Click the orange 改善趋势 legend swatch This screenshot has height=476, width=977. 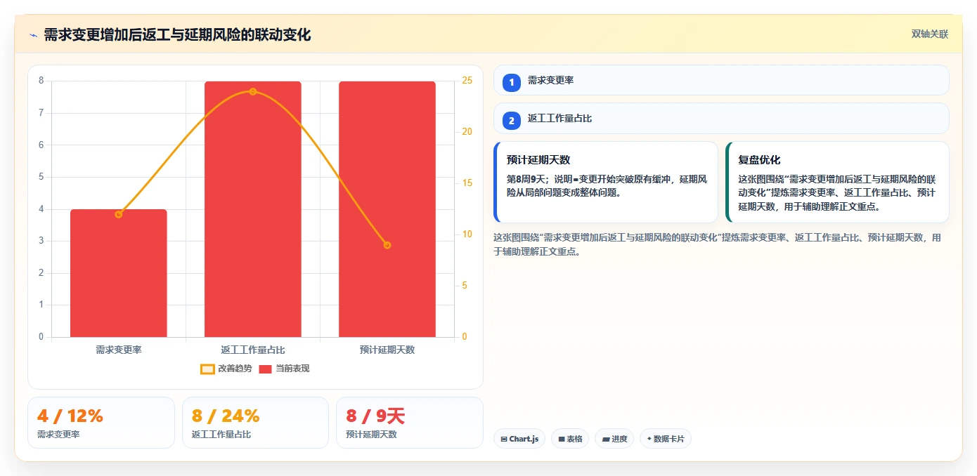pos(207,369)
